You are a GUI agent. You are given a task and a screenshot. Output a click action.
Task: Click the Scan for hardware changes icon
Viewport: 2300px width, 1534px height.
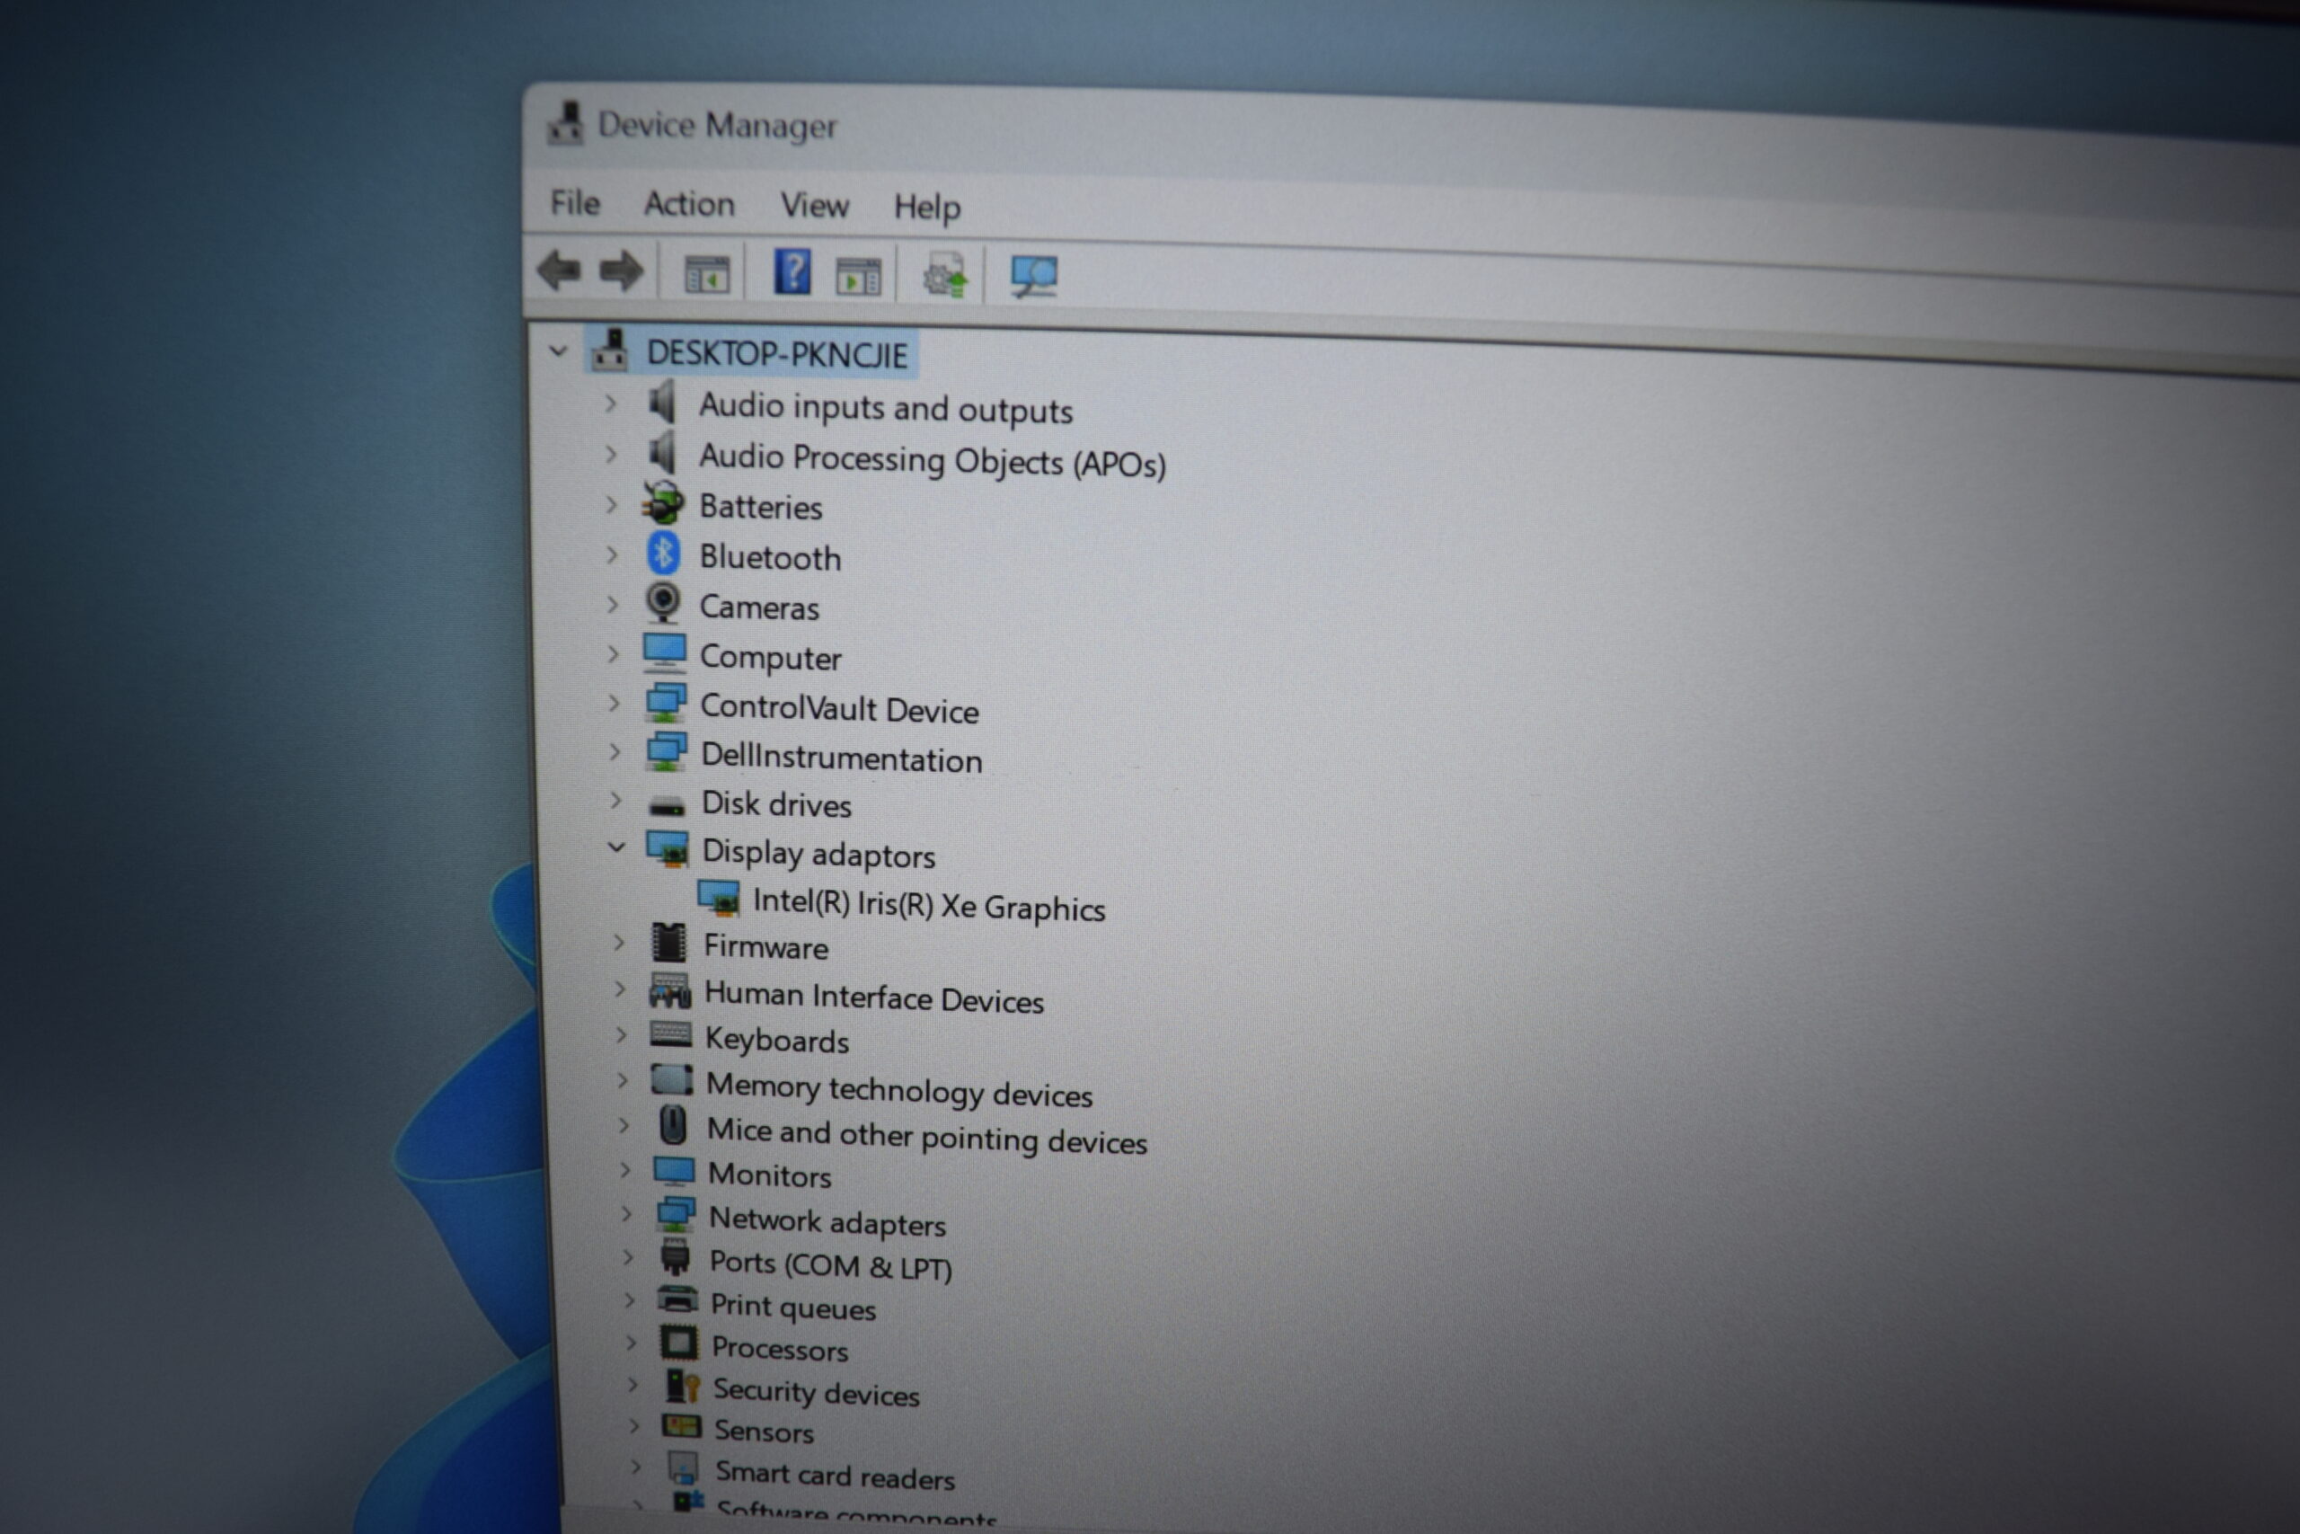[1033, 277]
